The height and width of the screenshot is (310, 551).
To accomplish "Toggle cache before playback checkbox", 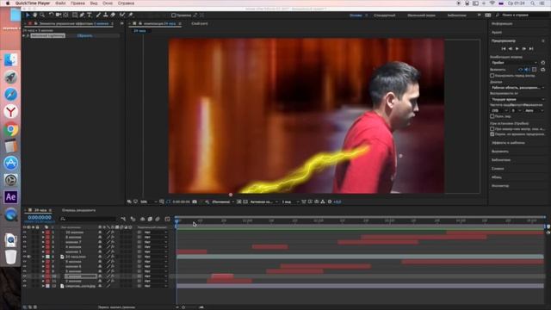I will tap(492, 76).
